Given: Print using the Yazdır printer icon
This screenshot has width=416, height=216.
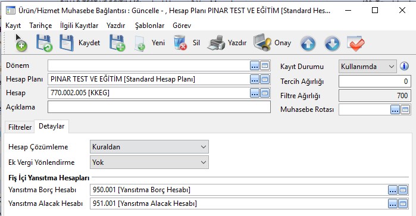Looking at the screenshot, I should [216, 43].
